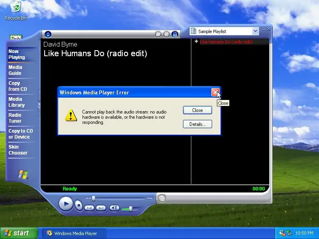
Task: Click the David Byrne artist name
Action: (60, 44)
